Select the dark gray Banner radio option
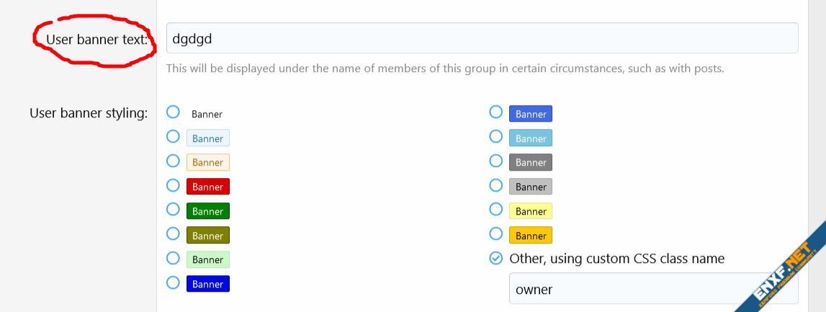Image resolution: width=826 pixels, height=312 pixels. click(495, 161)
